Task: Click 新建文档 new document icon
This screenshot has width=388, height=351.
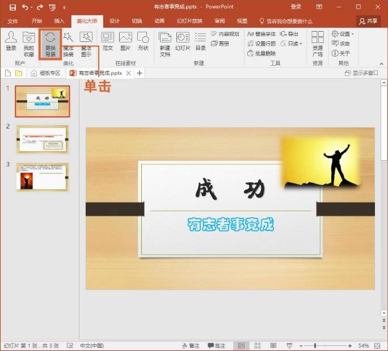Action: coord(165,44)
